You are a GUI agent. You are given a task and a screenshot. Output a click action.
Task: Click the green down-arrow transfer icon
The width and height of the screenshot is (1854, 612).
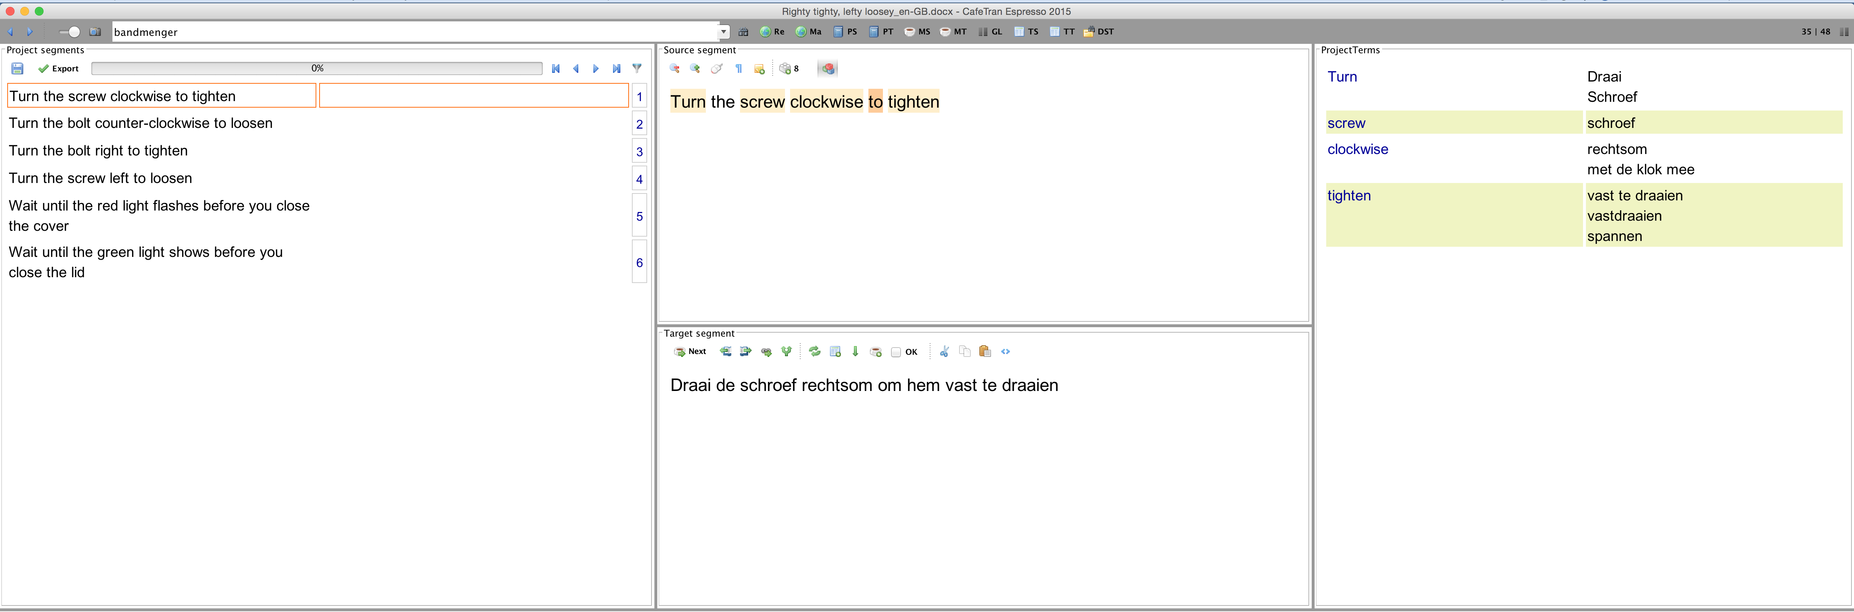click(x=855, y=352)
